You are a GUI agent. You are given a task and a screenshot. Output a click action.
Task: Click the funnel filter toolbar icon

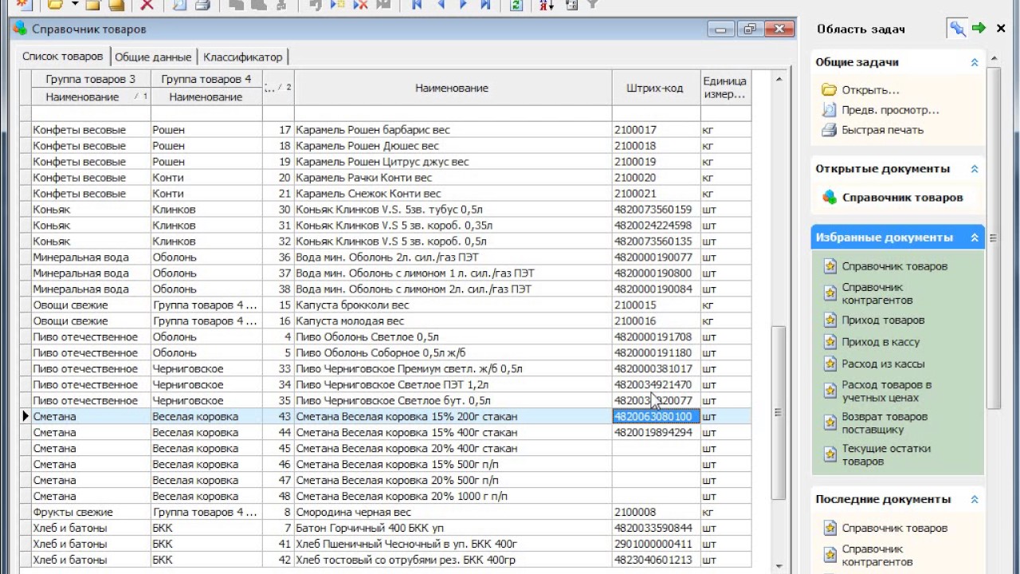tap(592, 5)
